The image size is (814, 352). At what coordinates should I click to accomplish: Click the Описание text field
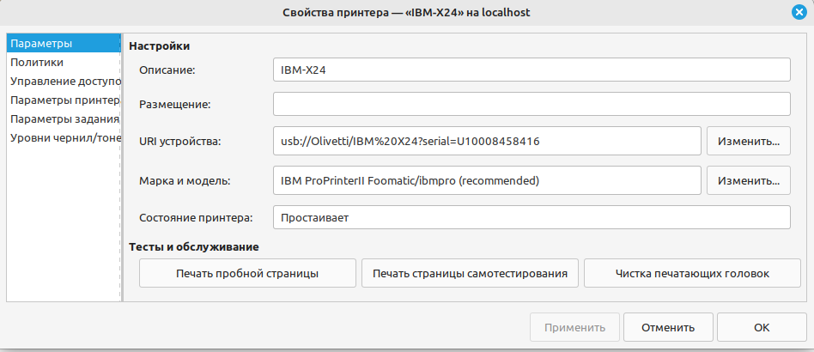pyautogui.click(x=532, y=70)
